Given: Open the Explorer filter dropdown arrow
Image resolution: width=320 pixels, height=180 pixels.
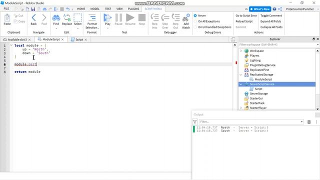Looking at the screenshot, I should coord(318,44).
